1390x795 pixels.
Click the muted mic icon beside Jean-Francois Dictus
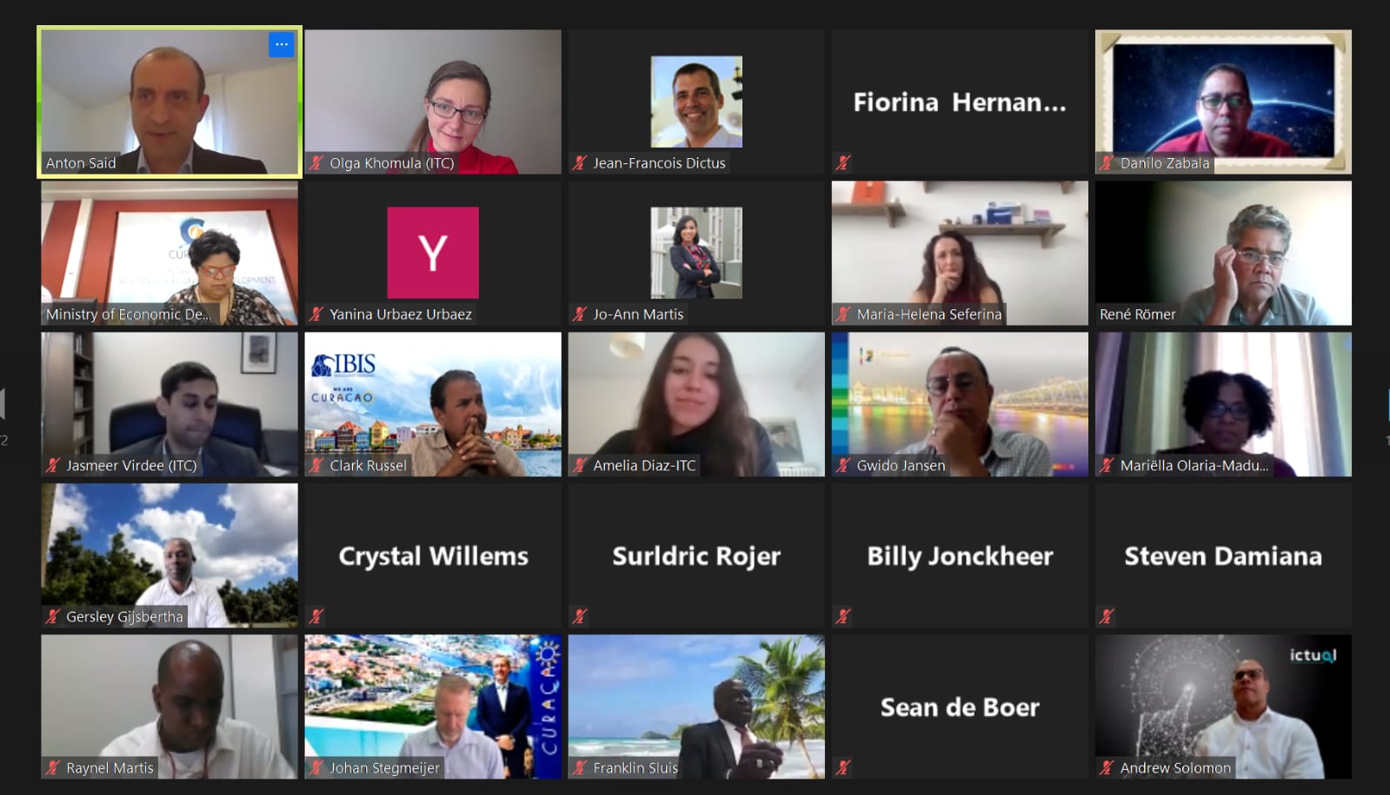(x=580, y=162)
